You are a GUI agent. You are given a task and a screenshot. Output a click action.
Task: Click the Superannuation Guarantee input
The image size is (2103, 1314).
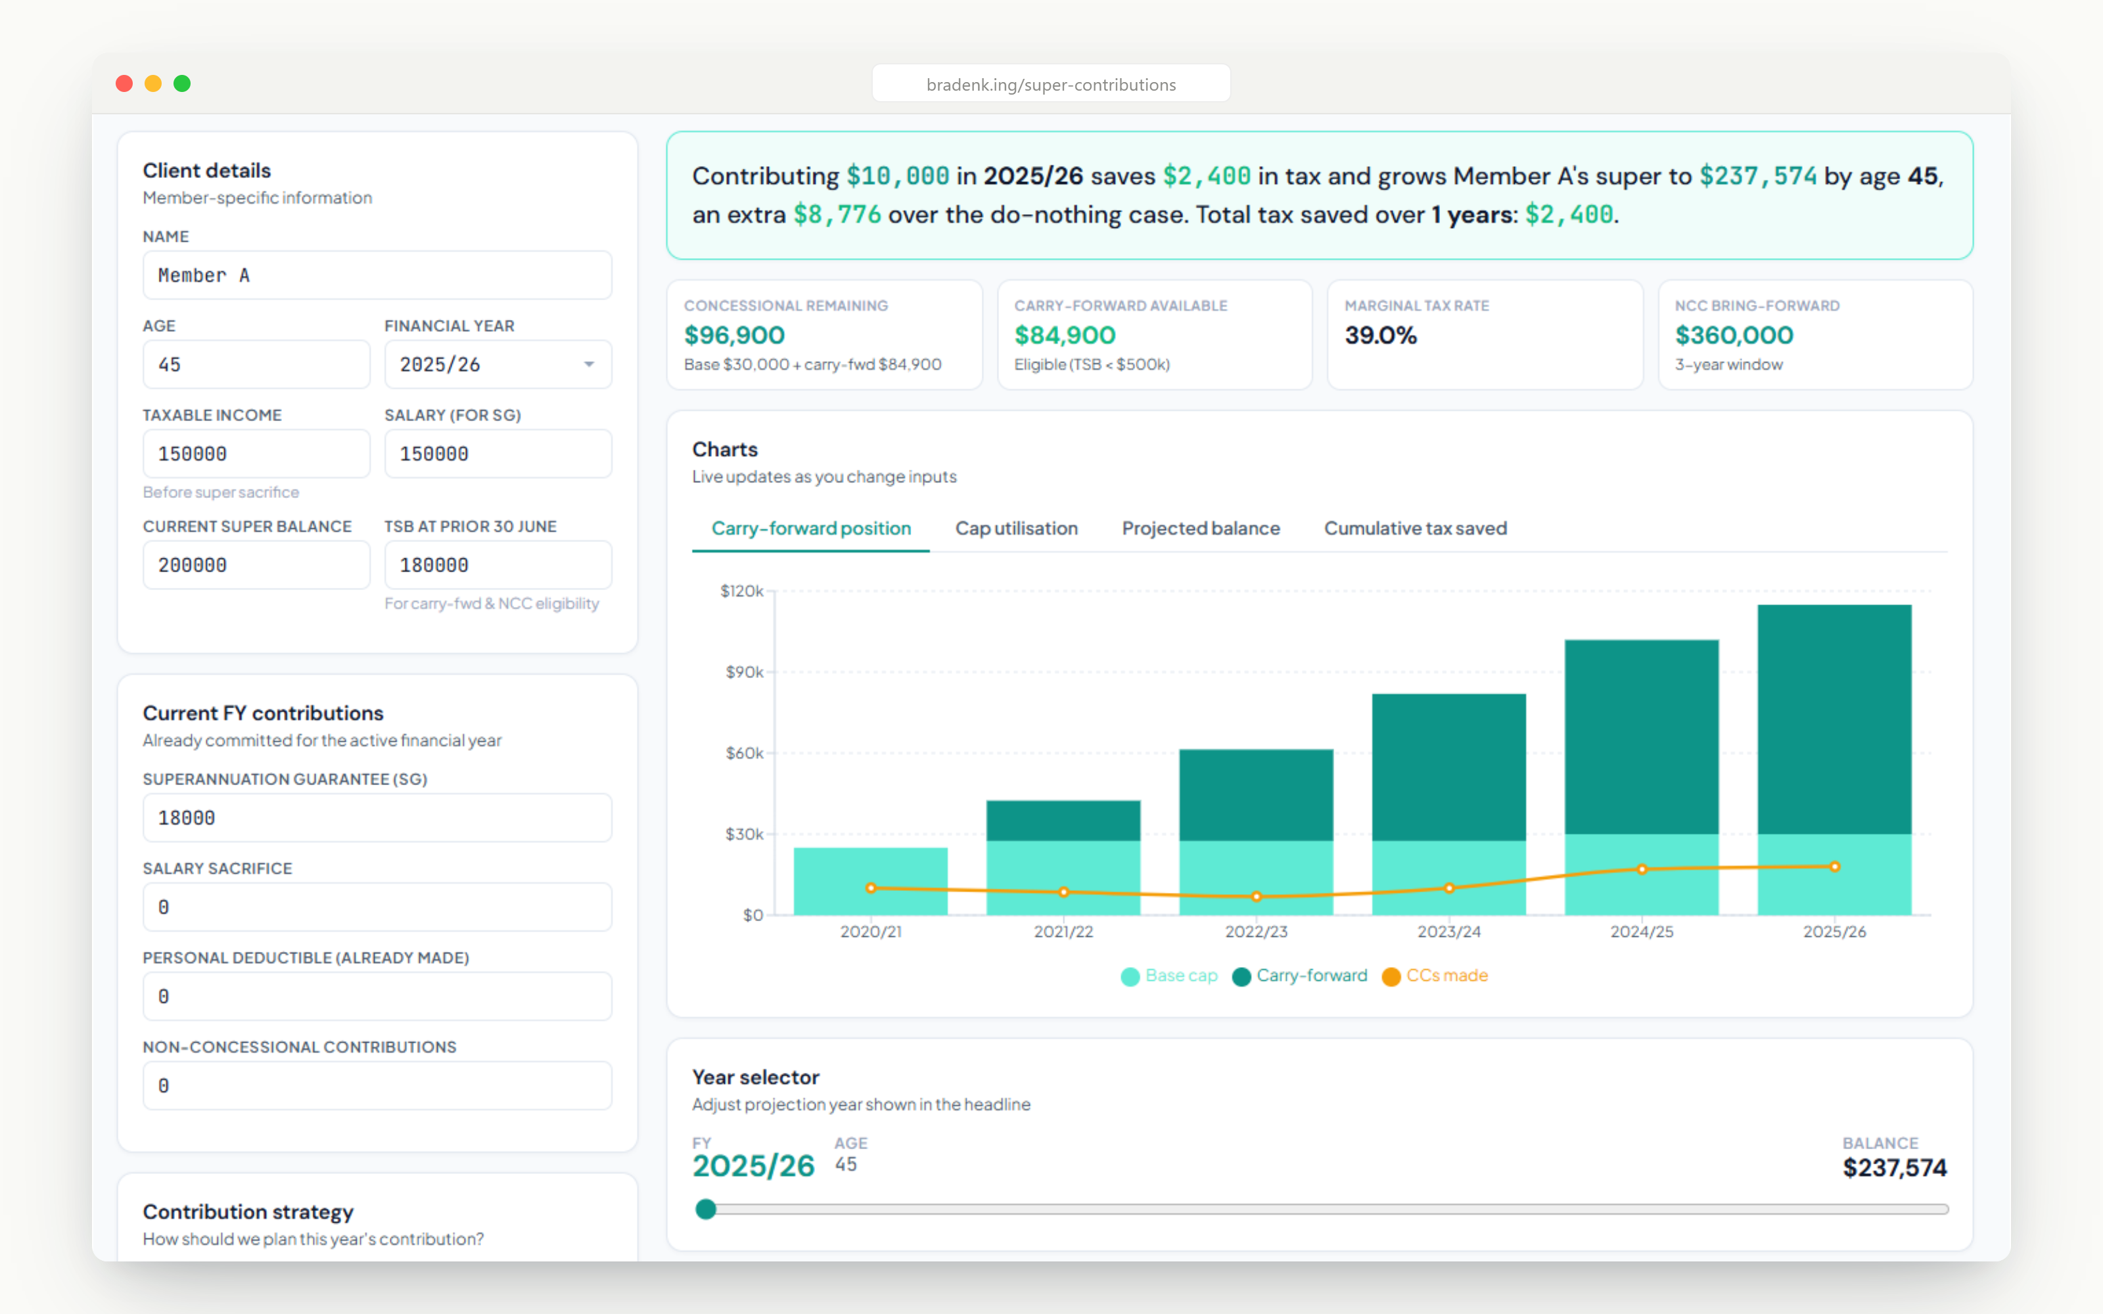[377, 818]
